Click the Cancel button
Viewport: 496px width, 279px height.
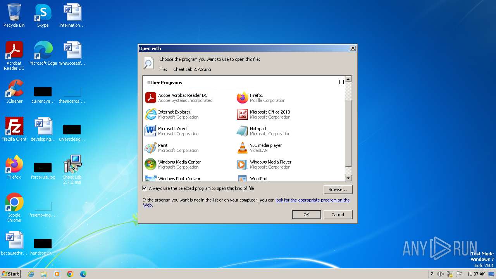point(338,215)
